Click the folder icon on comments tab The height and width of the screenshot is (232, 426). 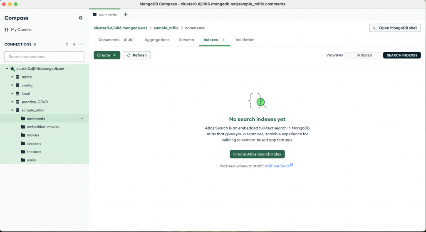click(x=94, y=15)
